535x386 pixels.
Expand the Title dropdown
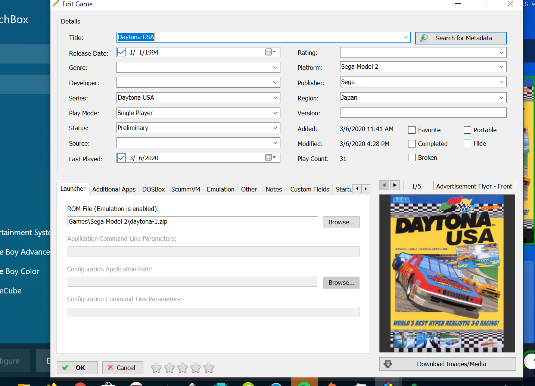(405, 37)
